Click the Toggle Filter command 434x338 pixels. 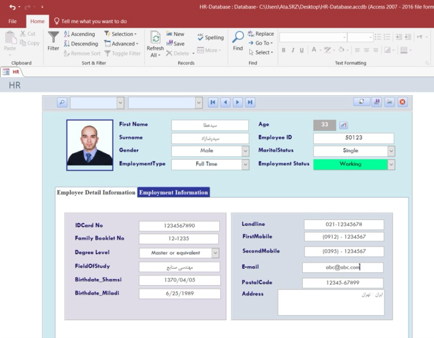(123, 53)
